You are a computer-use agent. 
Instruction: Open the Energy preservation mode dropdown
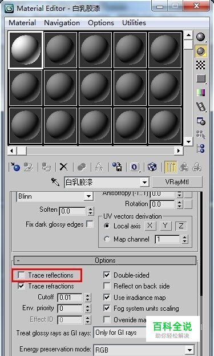coord(144,350)
